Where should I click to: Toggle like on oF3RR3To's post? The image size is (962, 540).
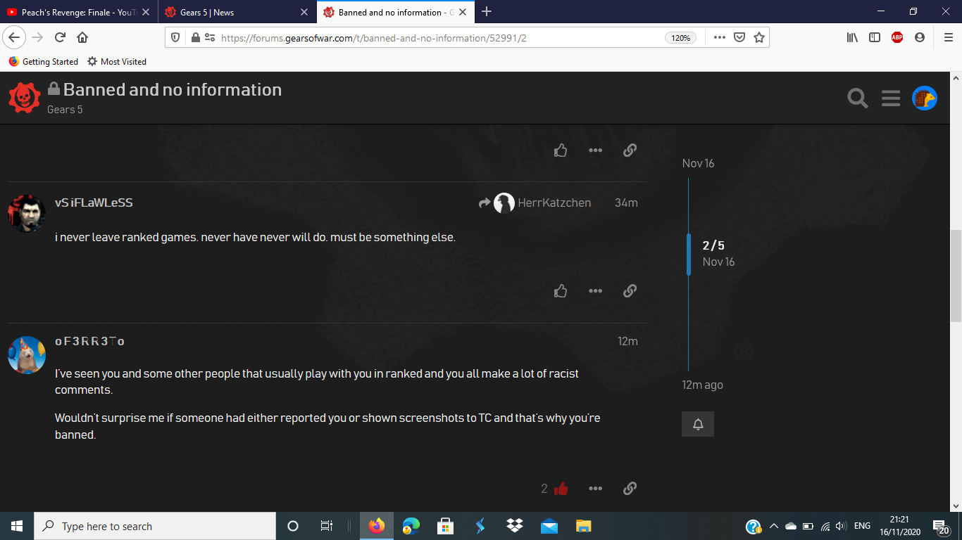tap(561, 489)
